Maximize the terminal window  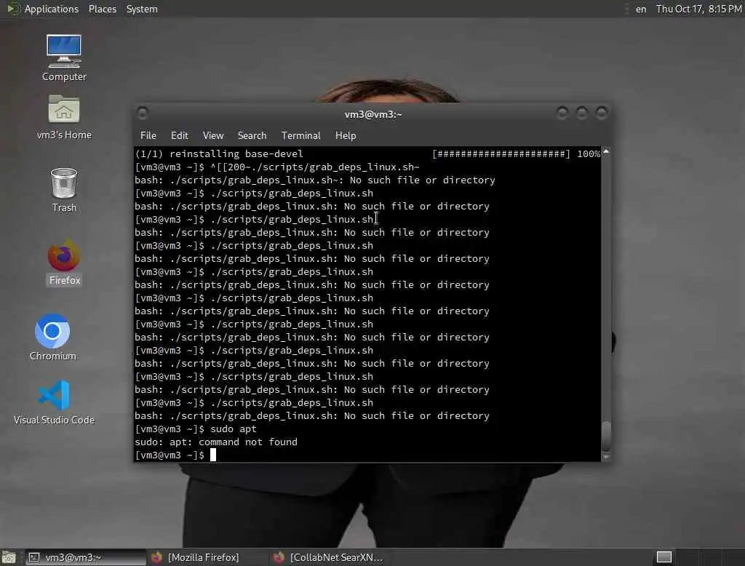pyautogui.click(x=581, y=113)
